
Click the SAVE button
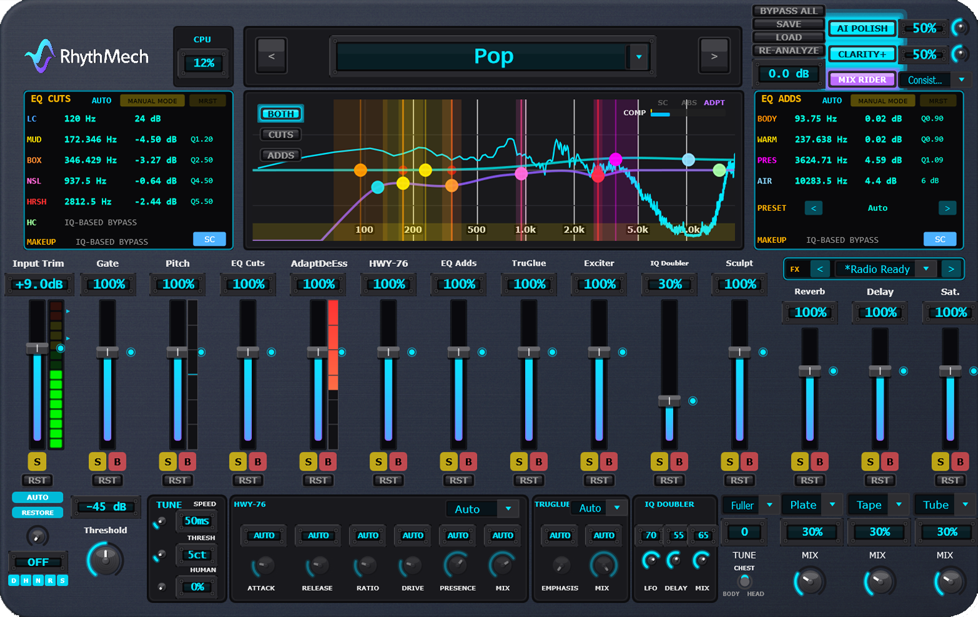pyautogui.click(x=789, y=24)
